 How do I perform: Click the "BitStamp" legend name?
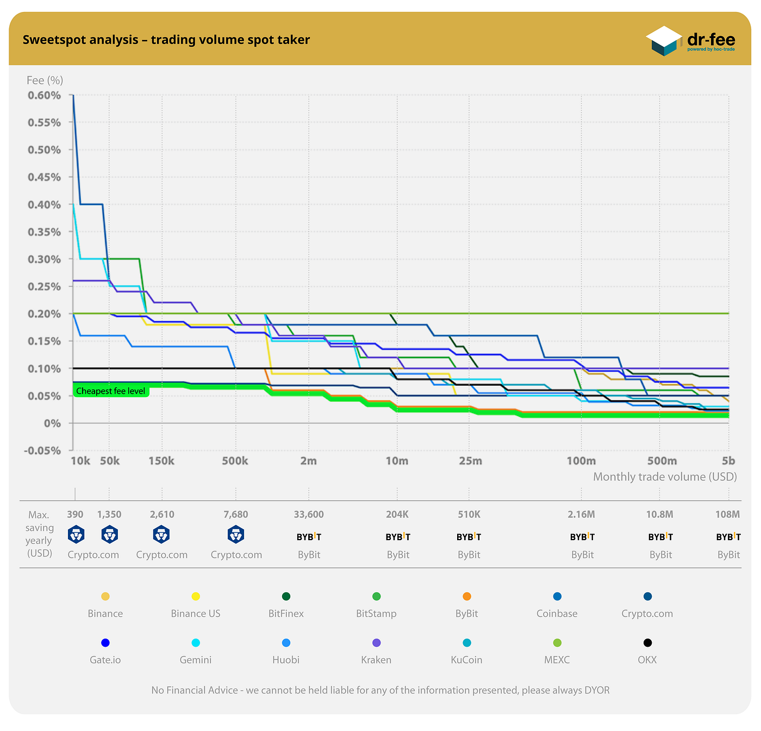coord(376,614)
